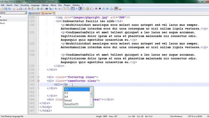Click the Zoom Out toolbar icon
Viewport: 209px width, 118px height.
pyautogui.click(x=59, y=9)
